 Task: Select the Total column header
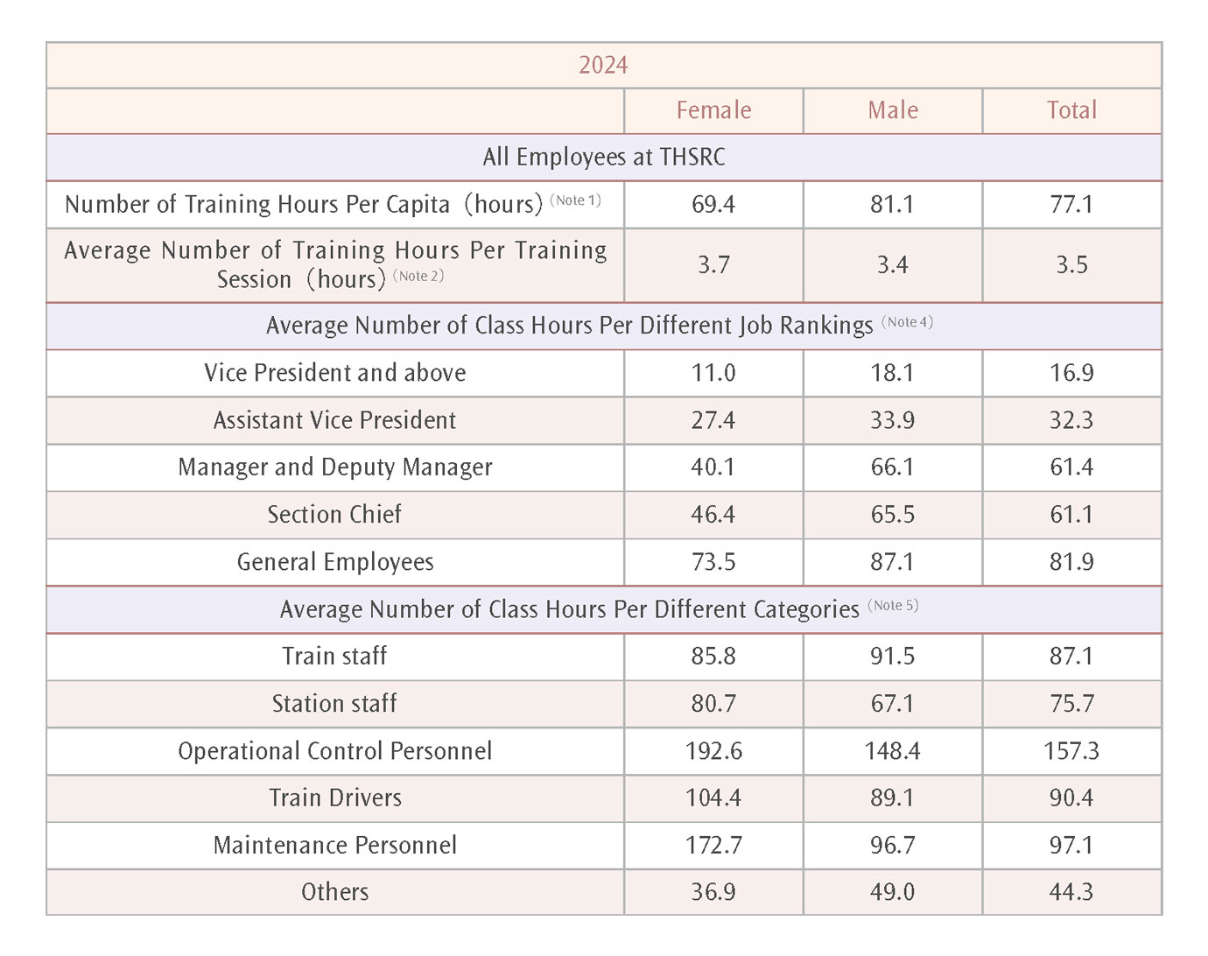[x=1071, y=110]
